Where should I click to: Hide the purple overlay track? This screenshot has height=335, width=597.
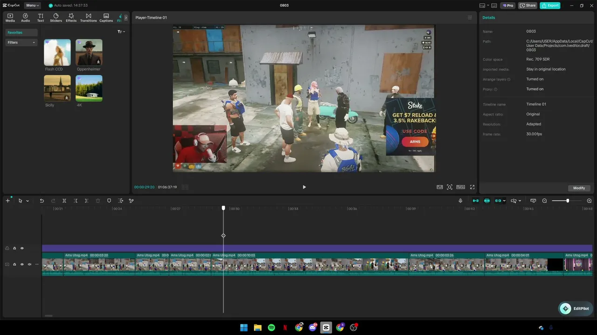pos(22,248)
